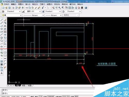The height and width of the screenshot is (97, 129).
Task: Click the Move modify tool
Action: [5, 35]
